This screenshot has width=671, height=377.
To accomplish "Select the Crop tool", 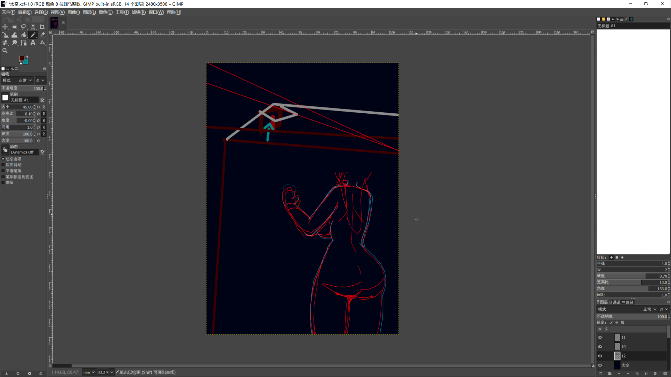I will (x=42, y=27).
